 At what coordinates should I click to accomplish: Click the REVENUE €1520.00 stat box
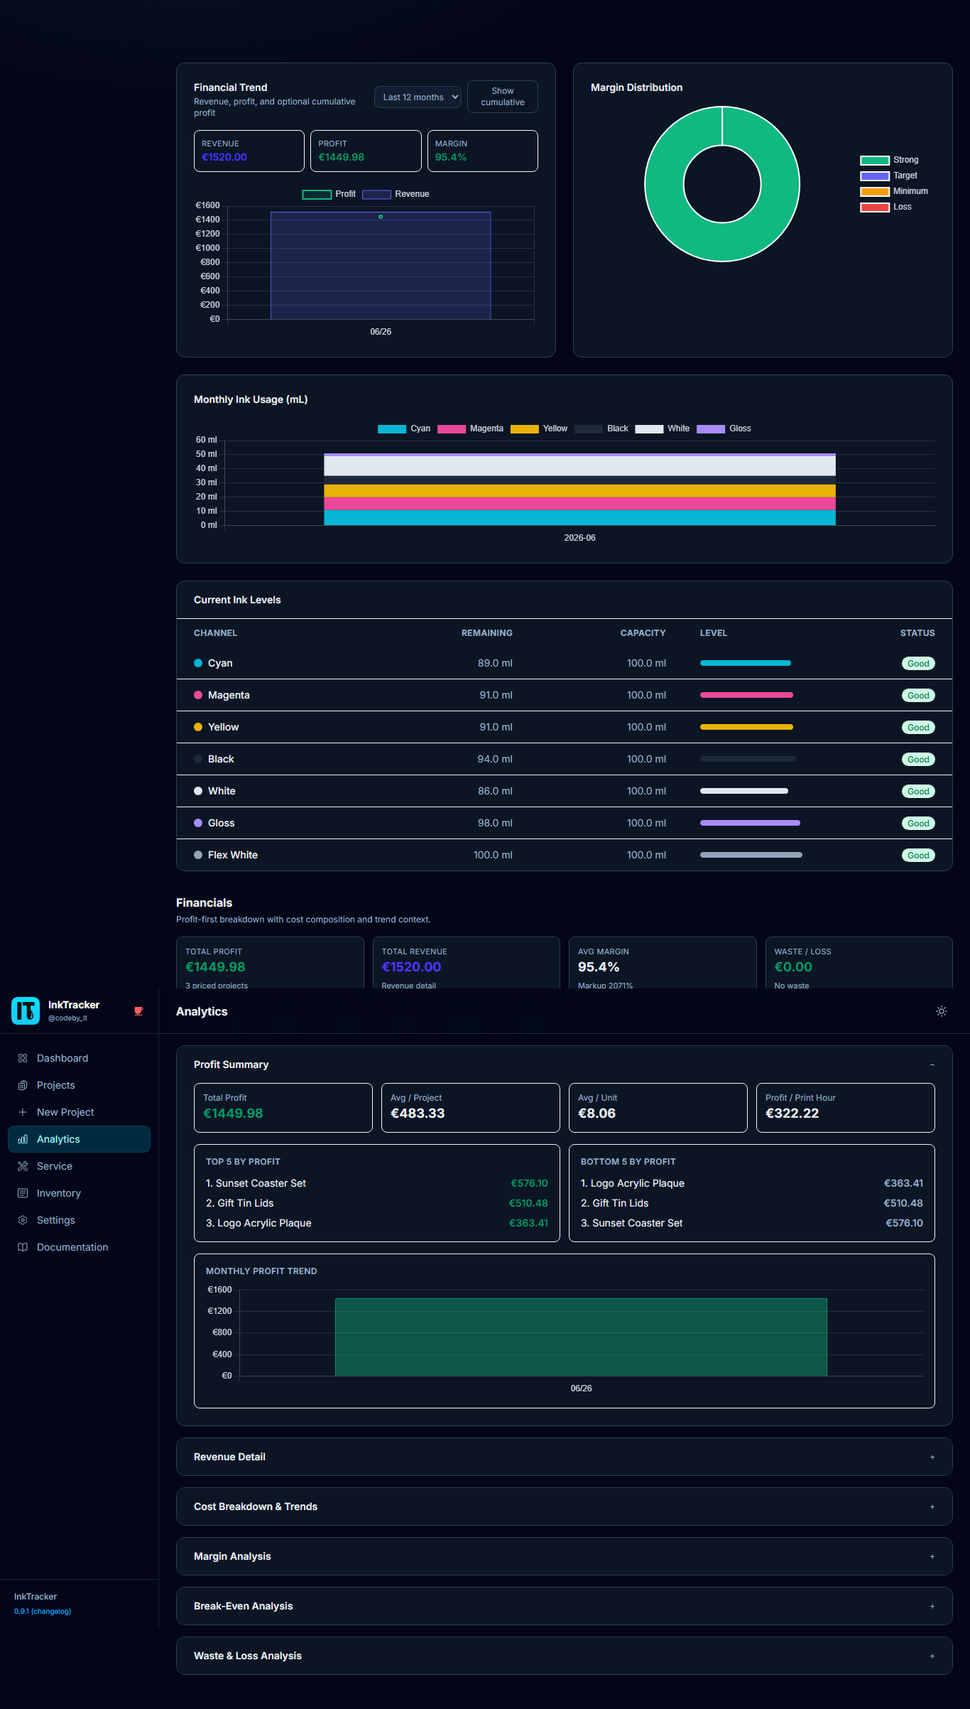point(249,151)
